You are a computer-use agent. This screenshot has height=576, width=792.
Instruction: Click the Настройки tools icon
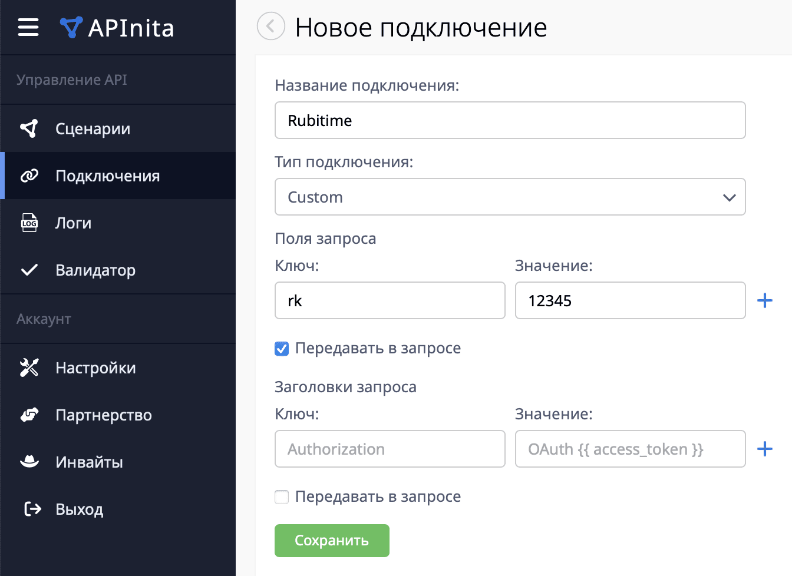[x=29, y=368]
